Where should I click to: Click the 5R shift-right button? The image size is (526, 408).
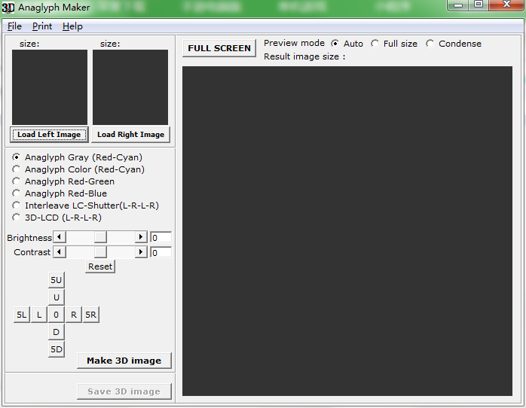pos(90,315)
